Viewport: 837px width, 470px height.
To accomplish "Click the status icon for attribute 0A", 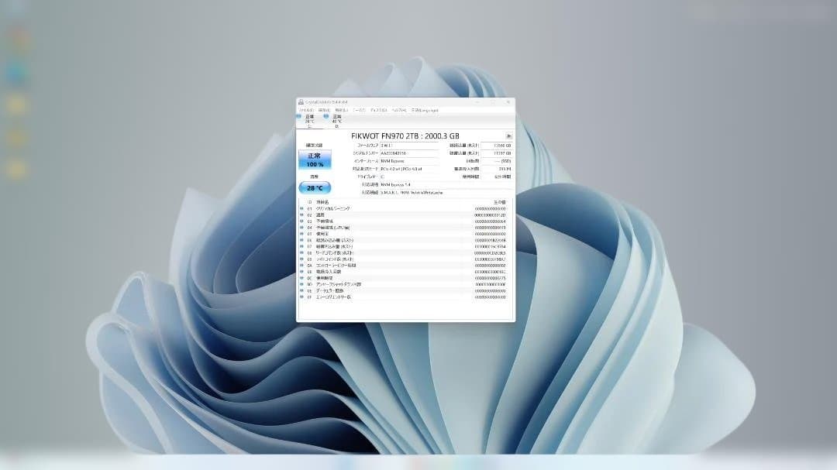I will 301,266.
